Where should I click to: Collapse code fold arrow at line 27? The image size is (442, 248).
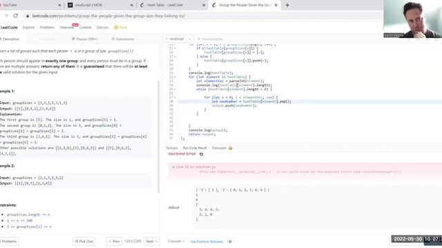tap(175, 97)
